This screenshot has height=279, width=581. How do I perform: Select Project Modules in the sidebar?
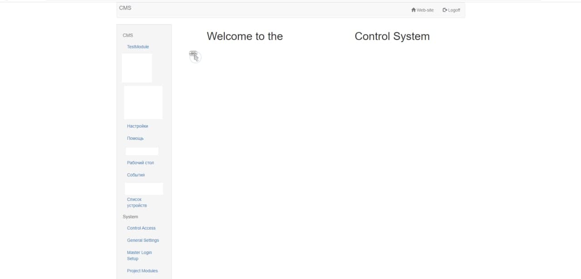coord(143,271)
